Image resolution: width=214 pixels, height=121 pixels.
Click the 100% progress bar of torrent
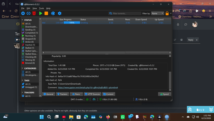click(72, 23)
